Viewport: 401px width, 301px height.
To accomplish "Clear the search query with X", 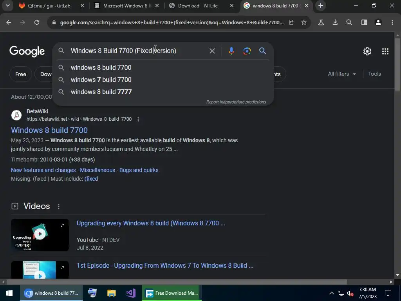I will pyautogui.click(x=212, y=51).
